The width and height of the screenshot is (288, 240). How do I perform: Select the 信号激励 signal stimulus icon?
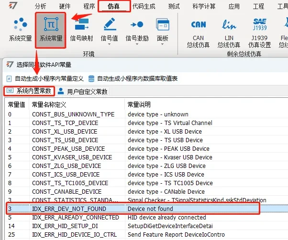pyautogui.click(x=137, y=24)
